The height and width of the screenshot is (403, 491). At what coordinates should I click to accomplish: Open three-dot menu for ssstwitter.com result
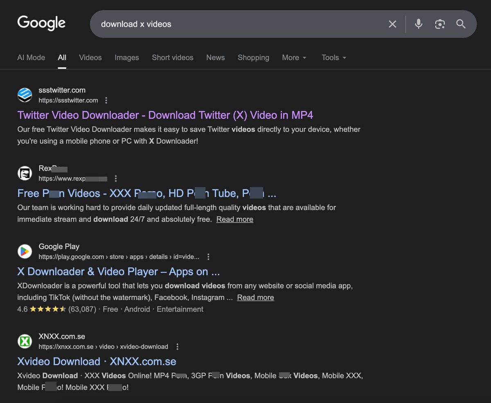[x=106, y=100]
